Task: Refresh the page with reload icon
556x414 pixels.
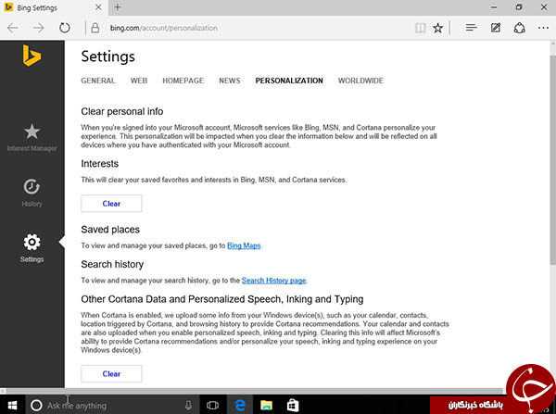Action: tap(65, 28)
